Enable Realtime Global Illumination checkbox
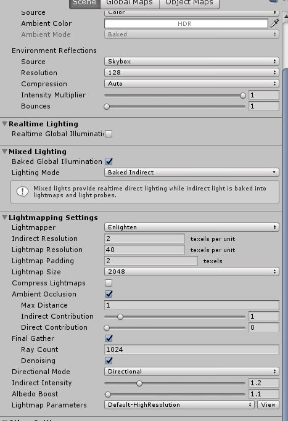This screenshot has width=288, height=421. tap(109, 134)
